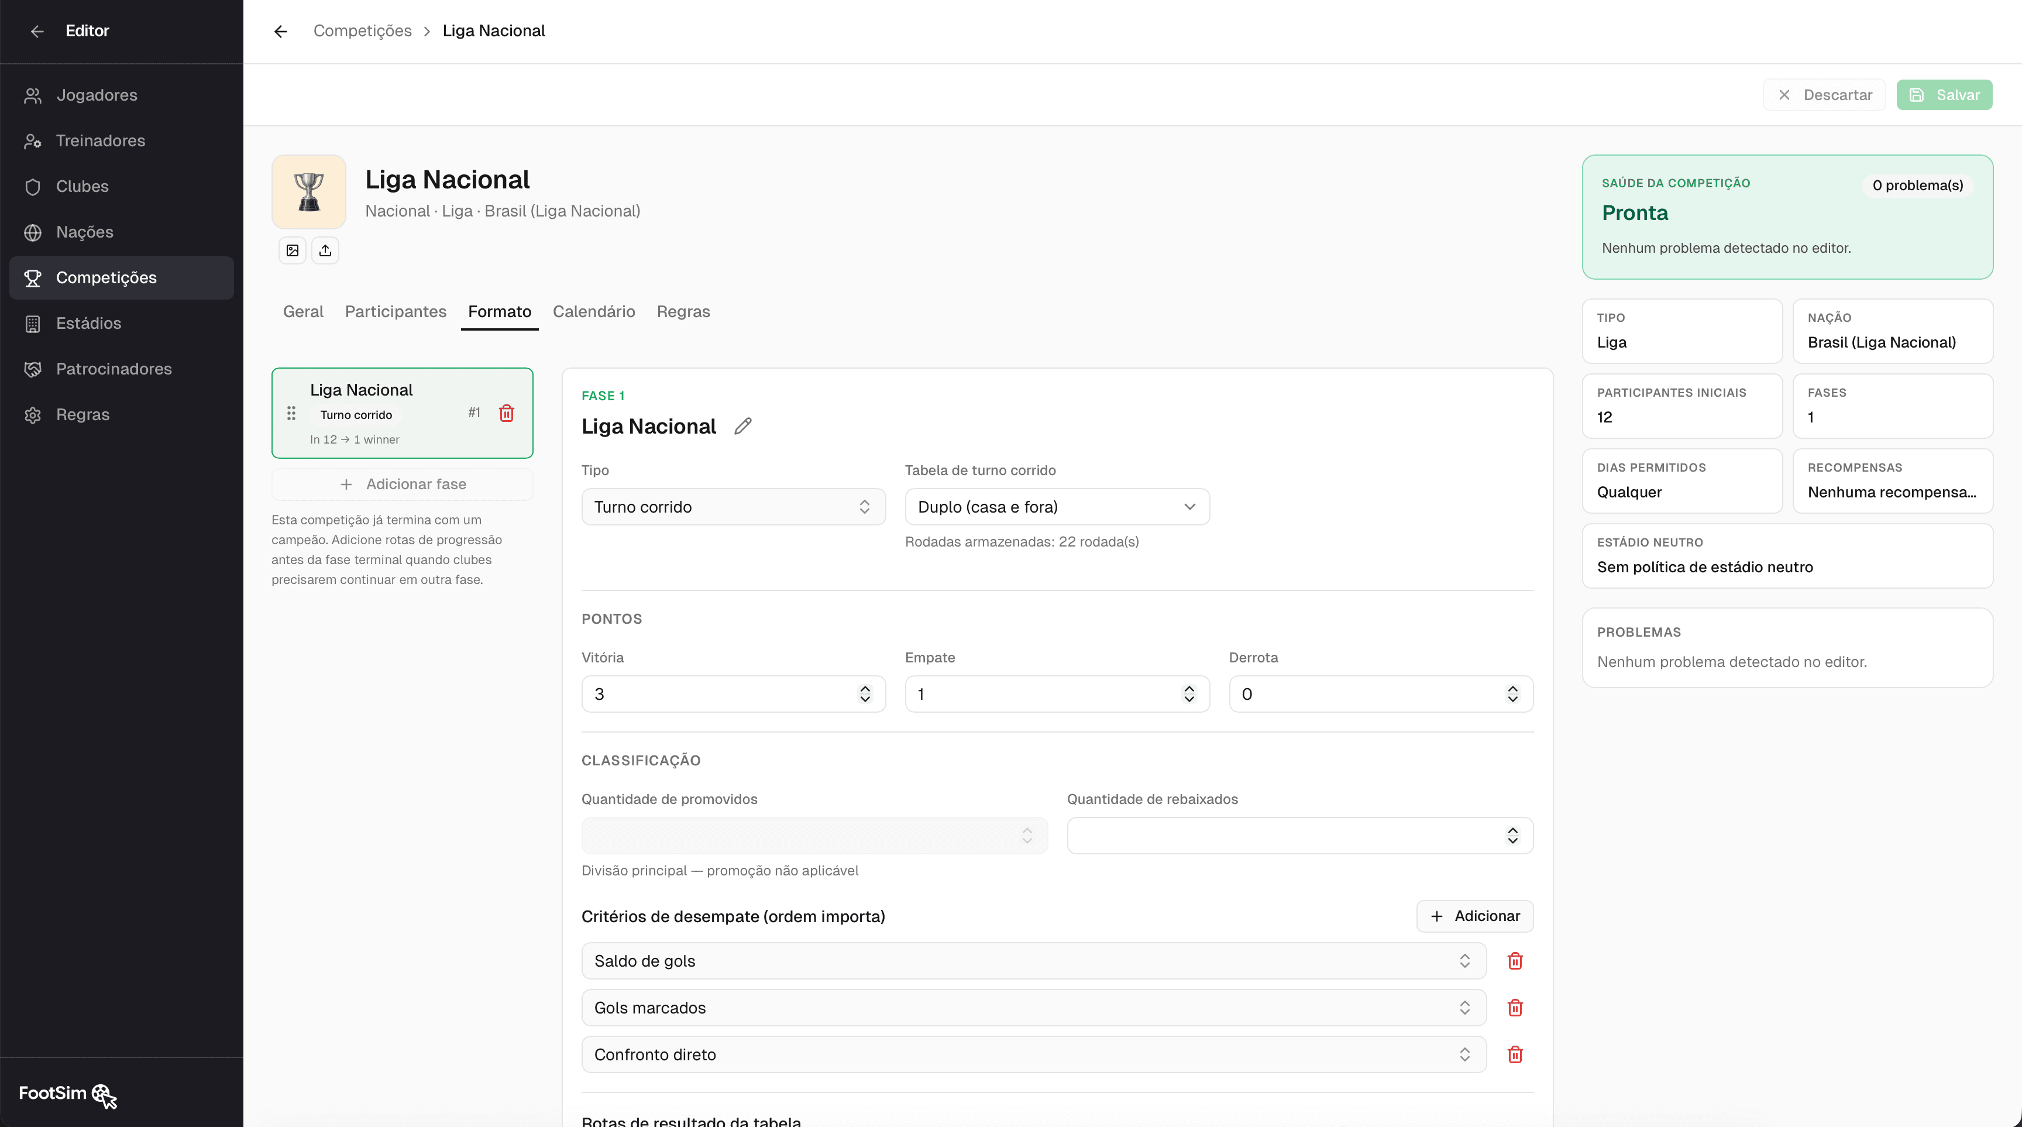This screenshot has height=1127, width=2022.
Task: Click the Quantidade de promovidos disabled field
Action: coord(814,836)
